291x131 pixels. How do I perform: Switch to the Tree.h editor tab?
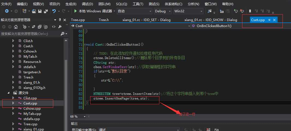click(104, 20)
